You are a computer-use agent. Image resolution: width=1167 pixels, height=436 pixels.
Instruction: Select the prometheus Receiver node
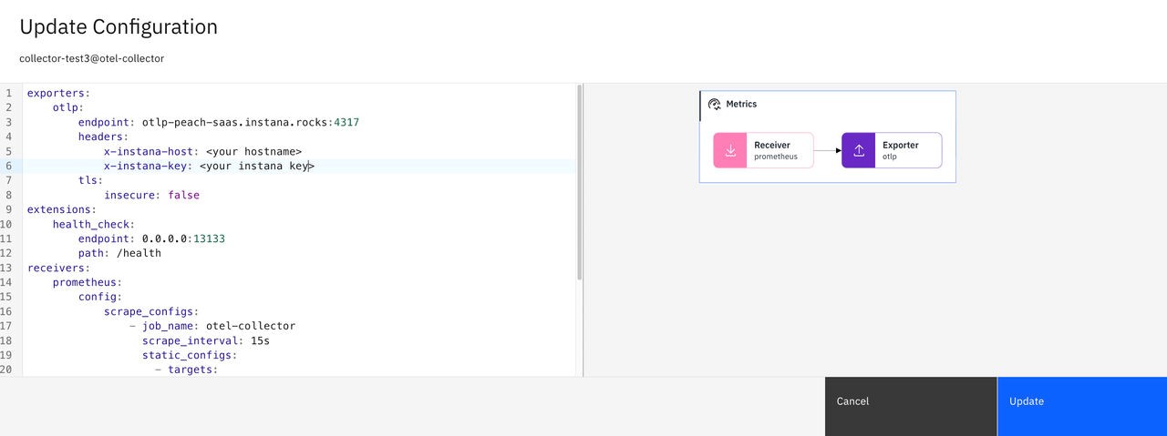point(763,150)
